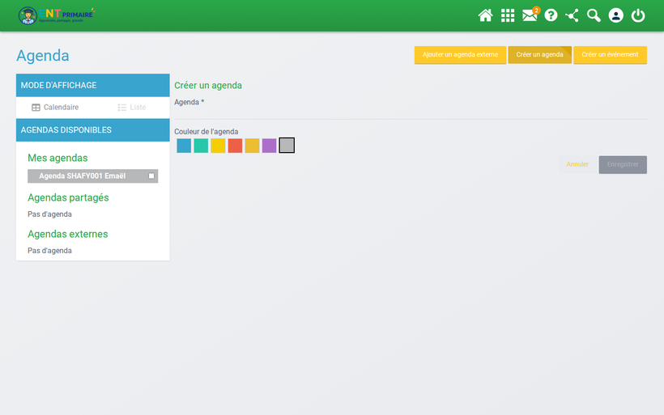Viewport: 664px width, 415px height.
Task: Open the applications grid icon
Action: click(508, 15)
